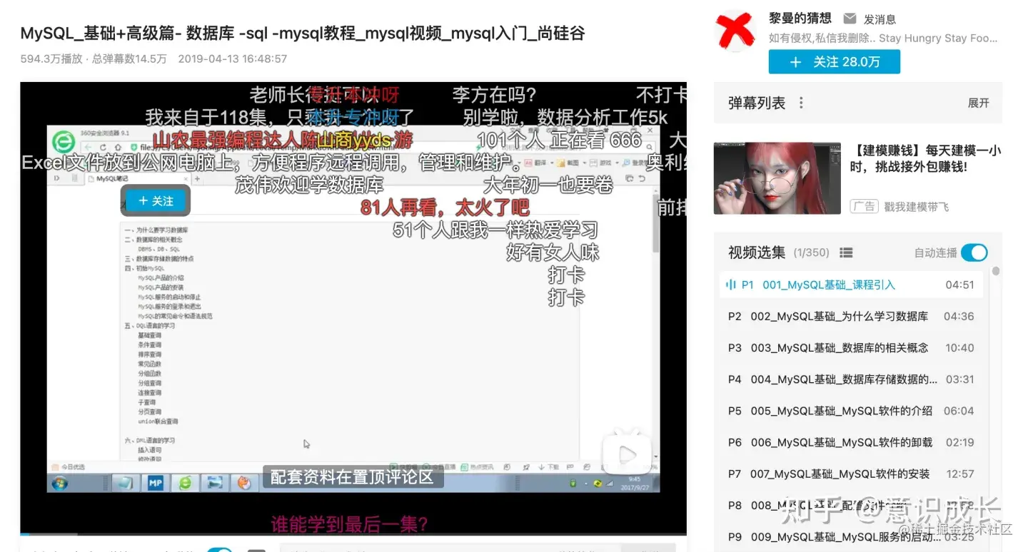Click 戳我建模带飞 advertiser link
The height and width of the screenshot is (552, 1028).
[x=917, y=206]
